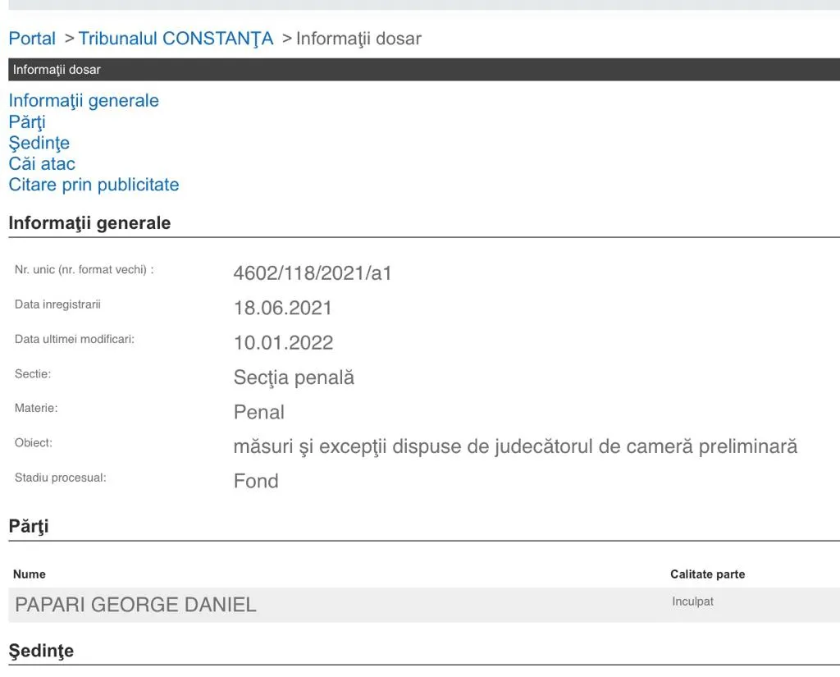Open the Părţi anchor link
This screenshot has width=840, height=677.
27,121
